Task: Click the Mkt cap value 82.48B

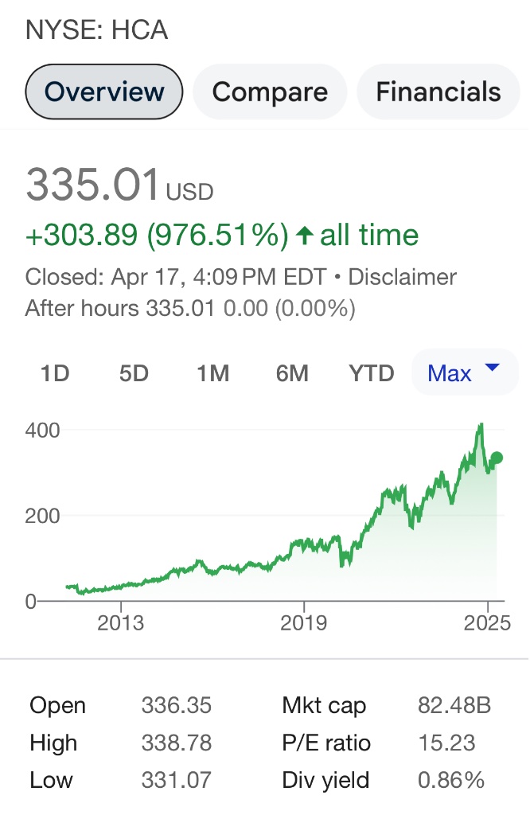Action: [454, 705]
